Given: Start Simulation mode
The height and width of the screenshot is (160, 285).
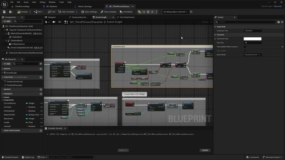Looking at the screenshot, I should point(126,12).
